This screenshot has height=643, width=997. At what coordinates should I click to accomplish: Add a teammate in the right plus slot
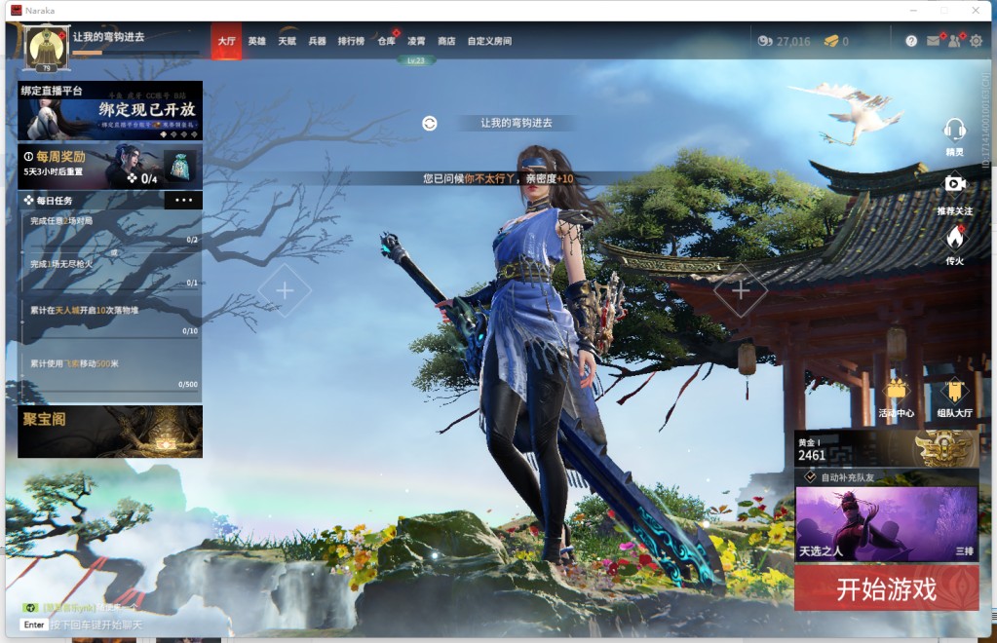pos(740,290)
